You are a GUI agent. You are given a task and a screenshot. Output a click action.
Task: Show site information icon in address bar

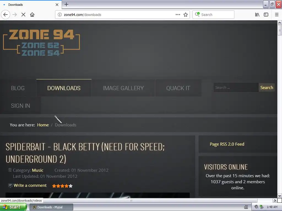pos(60,15)
